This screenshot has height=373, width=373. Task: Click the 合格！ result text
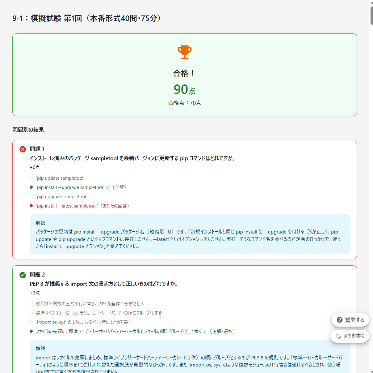pyautogui.click(x=184, y=73)
